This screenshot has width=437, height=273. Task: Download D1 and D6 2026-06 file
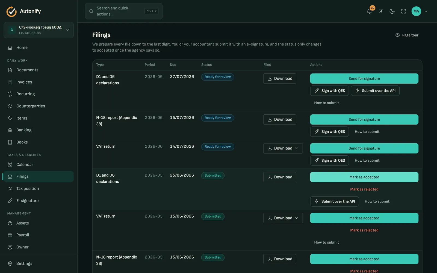[280, 79]
